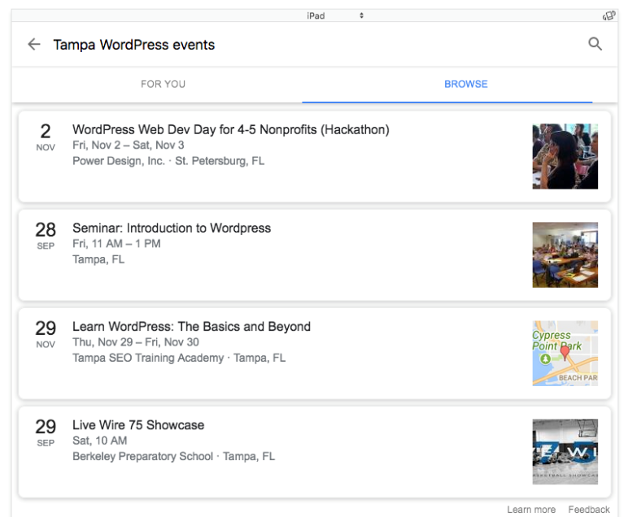
Task: Click "Tampa SEO Training Academy · Tampa, FL"
Action: 179,358
